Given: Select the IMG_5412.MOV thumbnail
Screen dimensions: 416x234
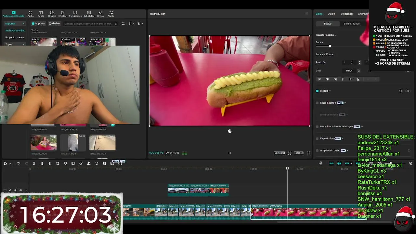Looking at the screenshot, I should tap(102, 142).
